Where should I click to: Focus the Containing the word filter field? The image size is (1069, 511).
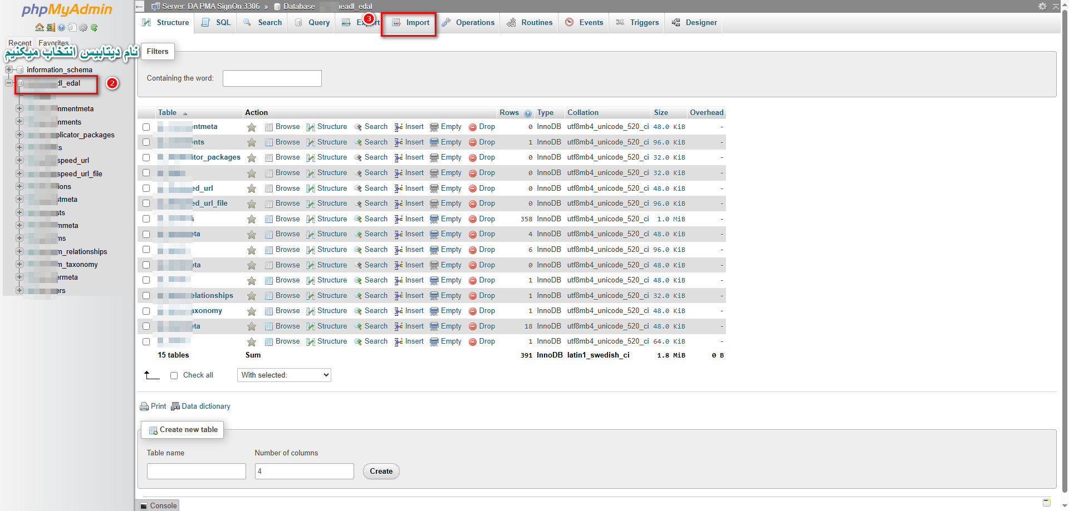click(x=272, y=78)
